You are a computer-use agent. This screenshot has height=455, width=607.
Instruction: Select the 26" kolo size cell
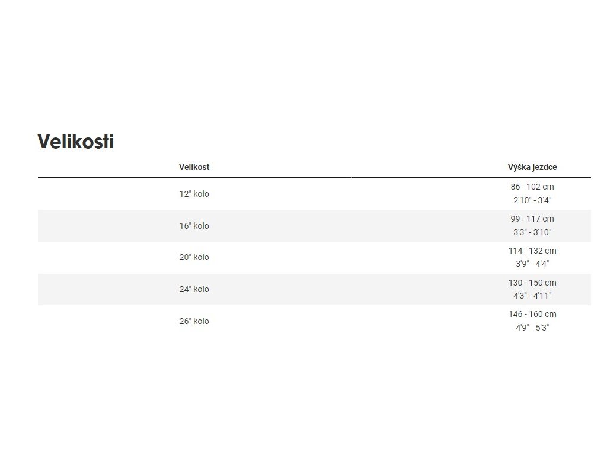[194, 321]
